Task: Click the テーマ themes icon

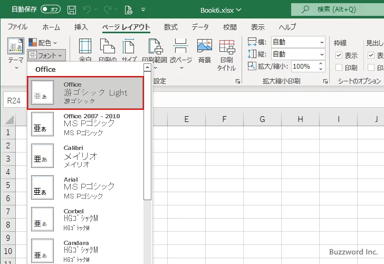Action: tap(16, 46)
